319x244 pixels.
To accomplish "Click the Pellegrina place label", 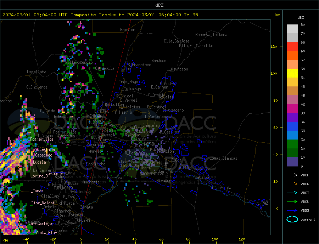I will pos(44,149).
